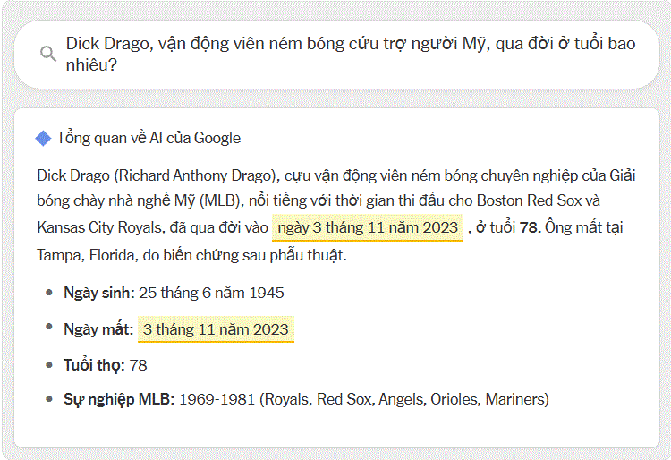Click the bold "Sự nghiệp MLB:" label

pos(119,399)
